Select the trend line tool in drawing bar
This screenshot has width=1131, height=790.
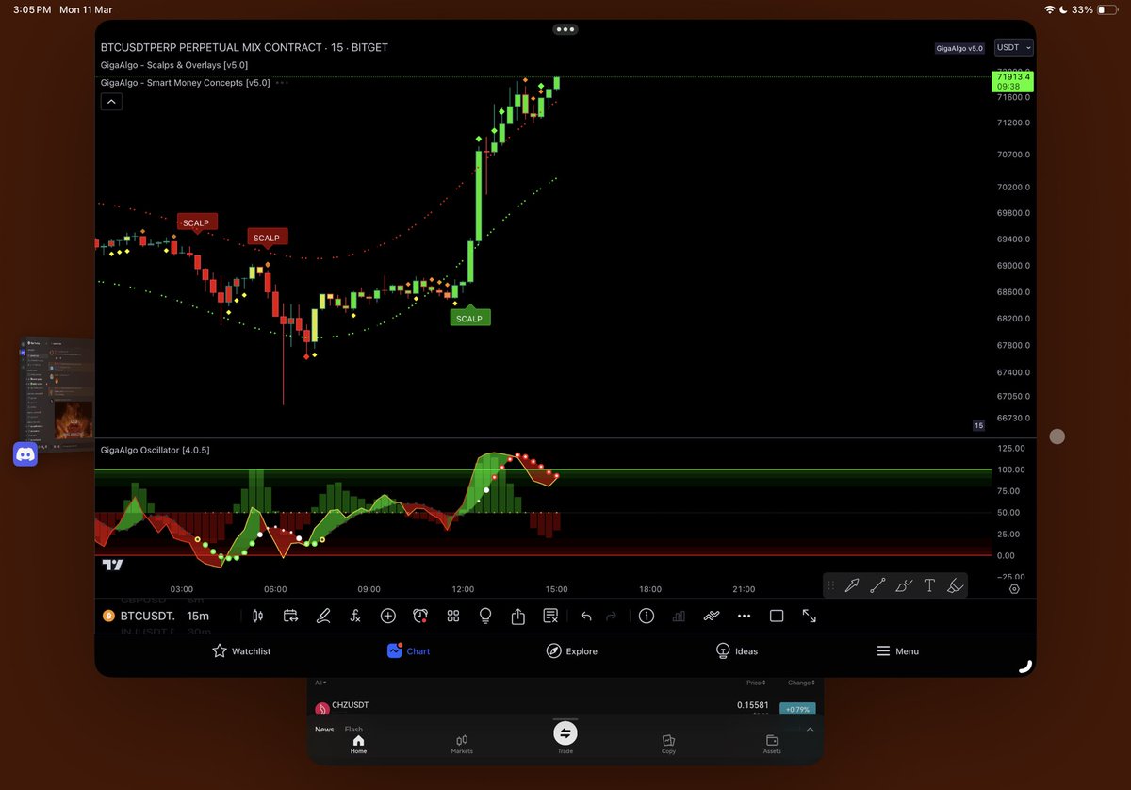pyautogui.click(x=877, y=585)
